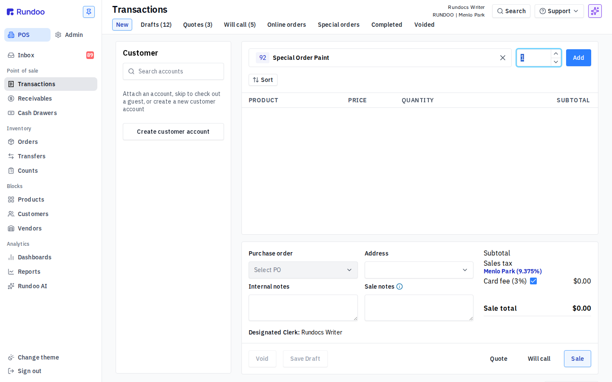Click the QUANTITY column header
The image size is (612, 382).
(418, 100)
